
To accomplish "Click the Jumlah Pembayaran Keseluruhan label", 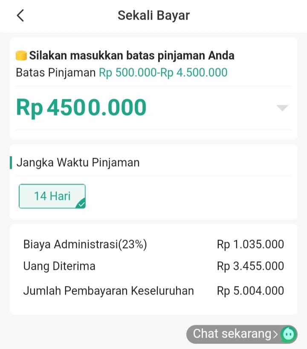I will pos(108,291).
